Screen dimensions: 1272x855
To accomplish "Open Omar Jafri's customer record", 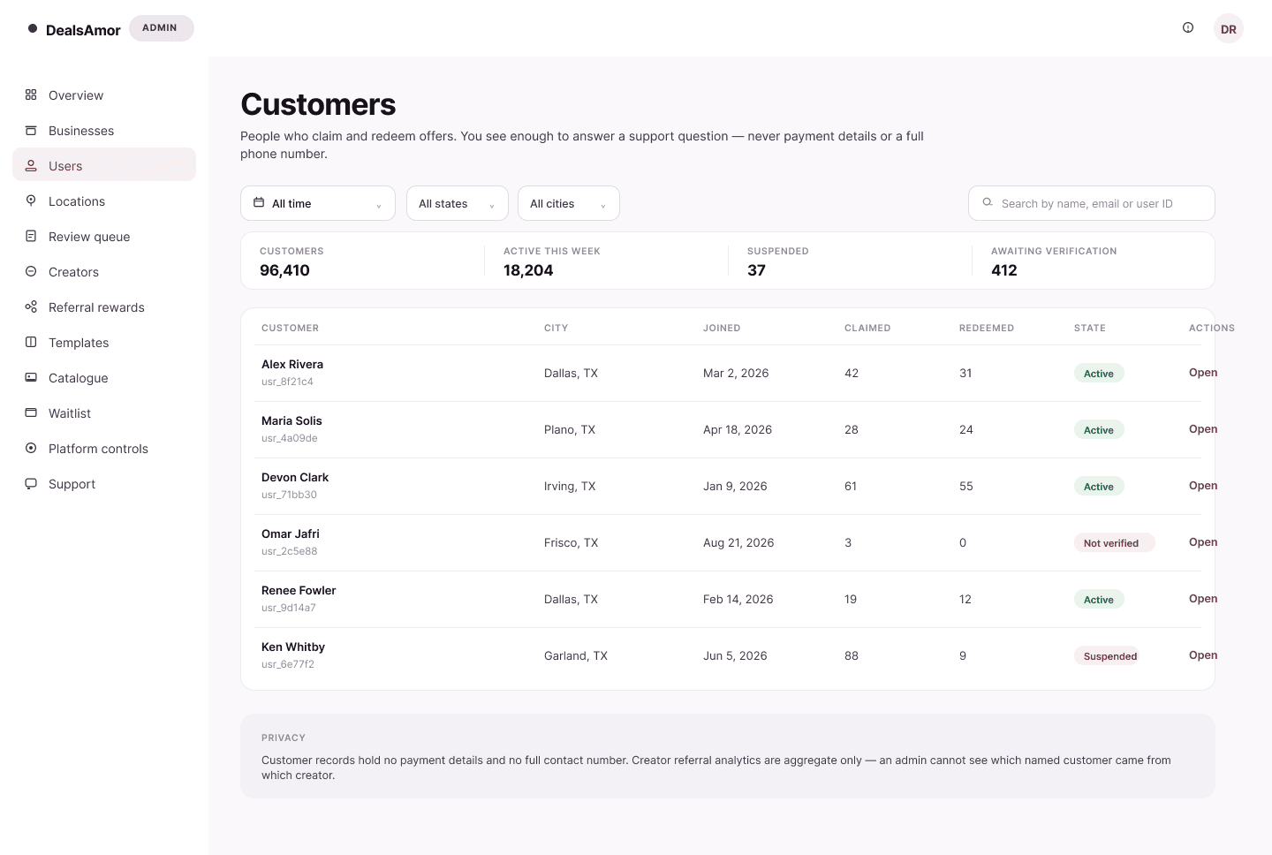I will click(x=1203, y=542).
